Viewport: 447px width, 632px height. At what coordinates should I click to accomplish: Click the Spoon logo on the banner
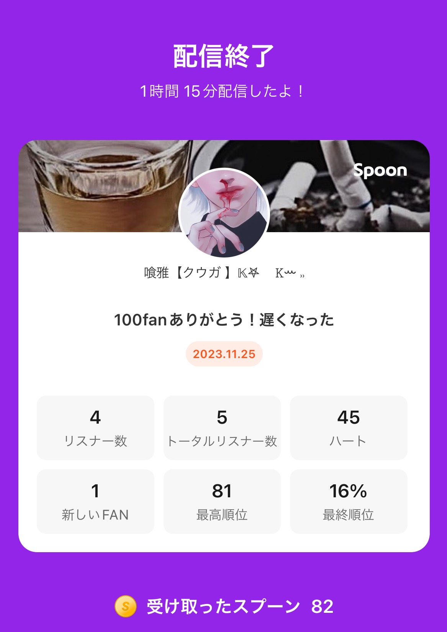[380, 170]
